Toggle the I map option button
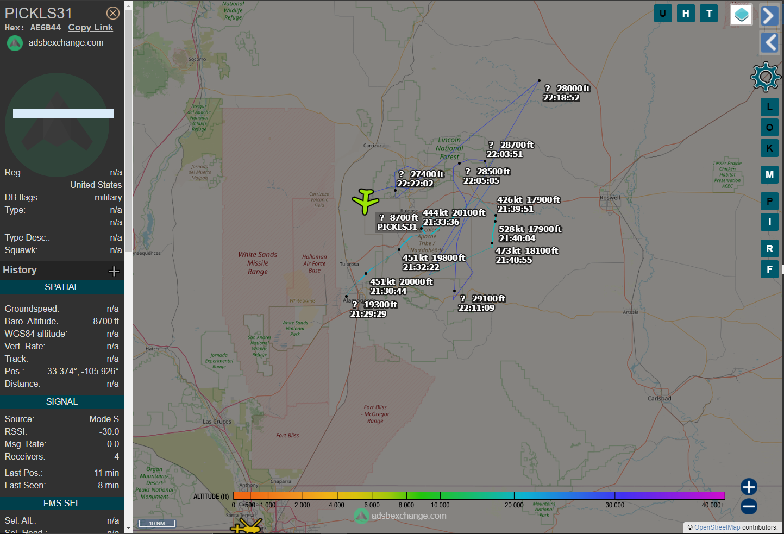 click(769, 222)
